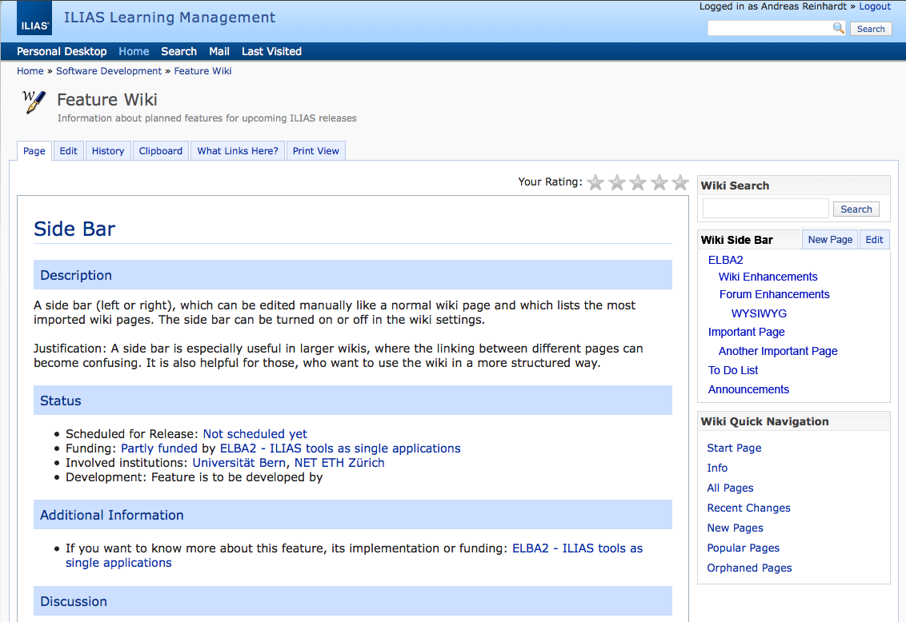This screenshot has height=622, width=906.
Task: Select the Feature Wiki quill icon
Action: [x=31, y=102]
